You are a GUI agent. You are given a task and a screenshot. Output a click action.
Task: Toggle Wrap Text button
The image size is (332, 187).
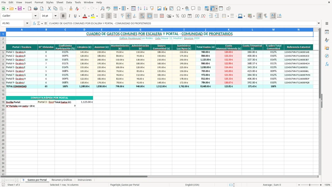(142, 16)
